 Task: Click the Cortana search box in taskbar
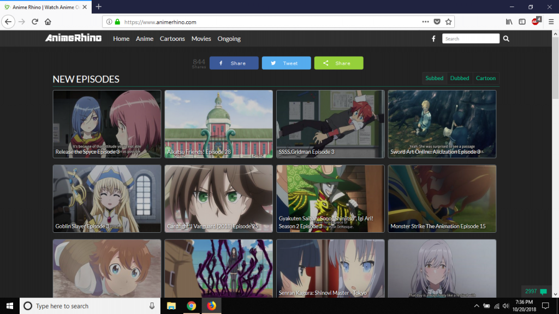coord(90,306)
